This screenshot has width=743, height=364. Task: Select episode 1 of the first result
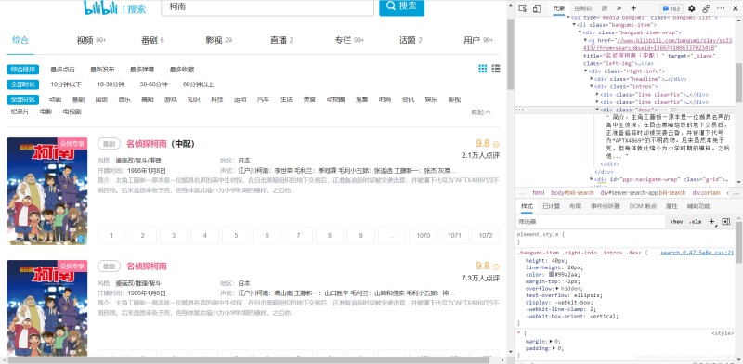click(111, 235)
